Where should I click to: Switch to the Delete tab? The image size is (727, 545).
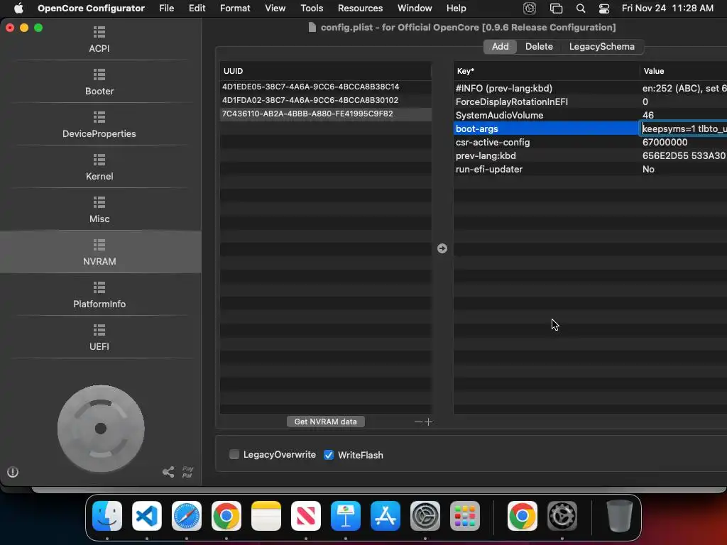click(x=539, y=46)
